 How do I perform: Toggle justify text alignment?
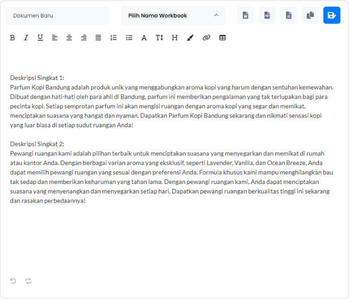coord(98,38)
